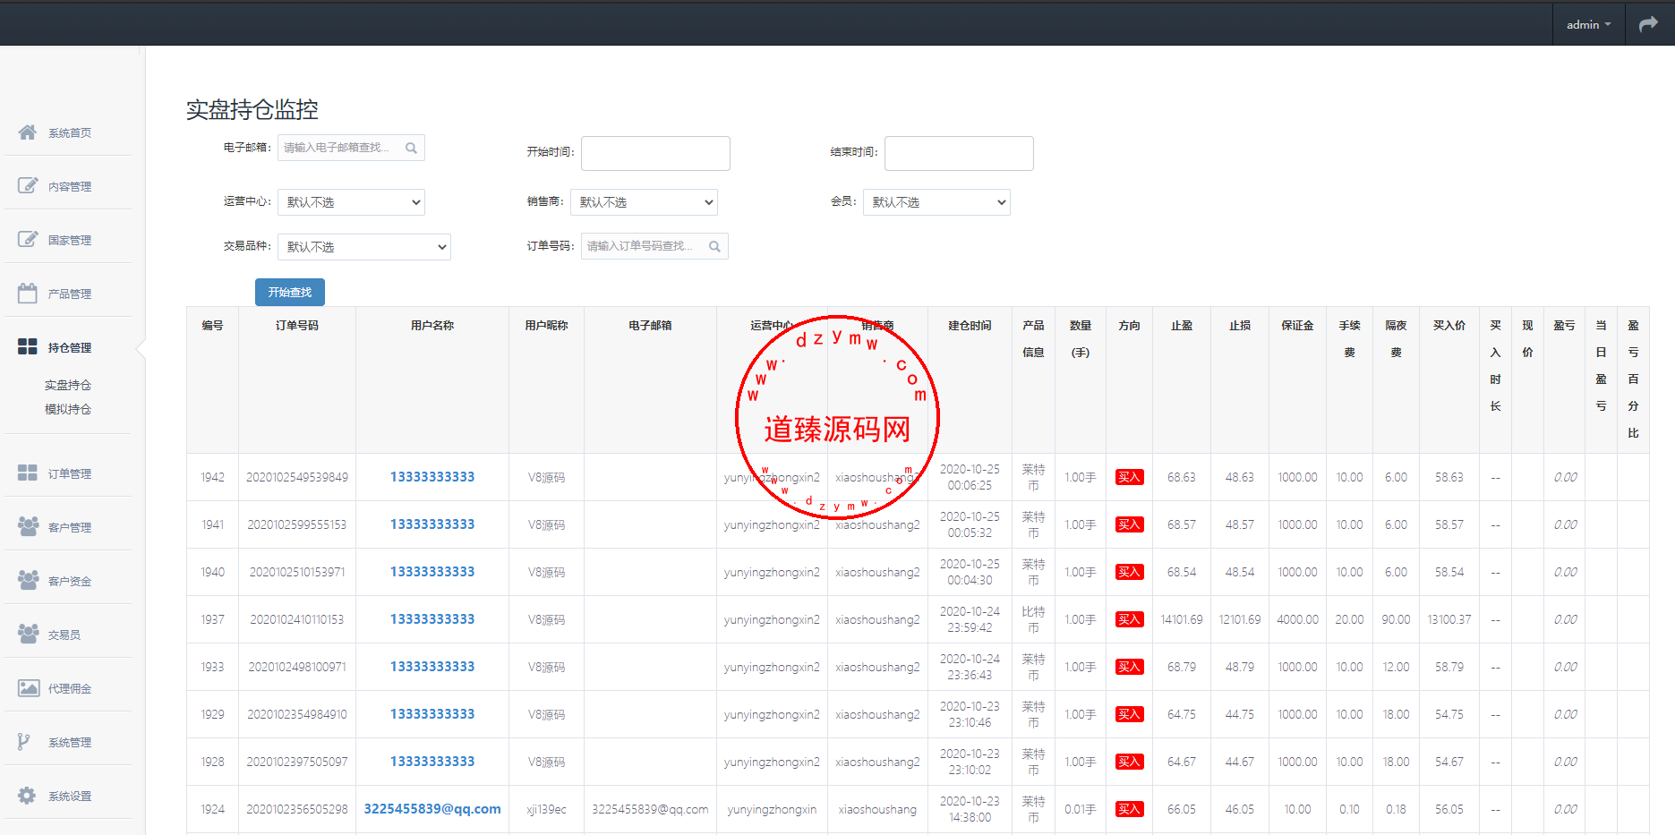The height and width of the screenshot is (835, 1675).
Task: Focus the 开始时间 date field
Action: click(x=655, y=153)
